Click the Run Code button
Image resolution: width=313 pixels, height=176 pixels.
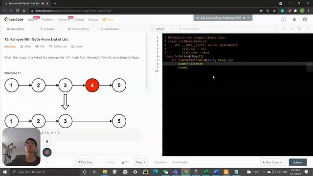(272, 162)
